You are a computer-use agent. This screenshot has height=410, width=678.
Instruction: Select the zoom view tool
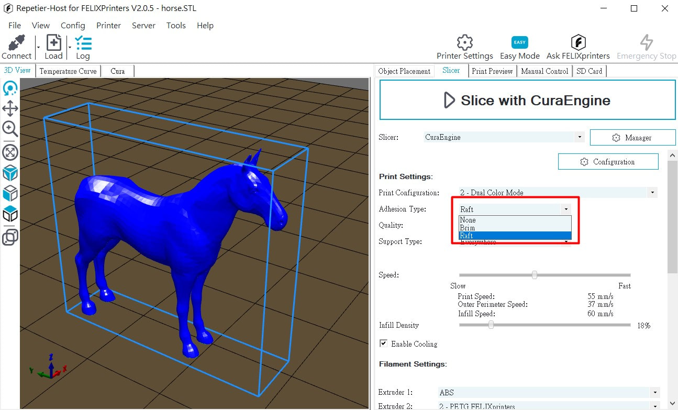tap(10, 129)
